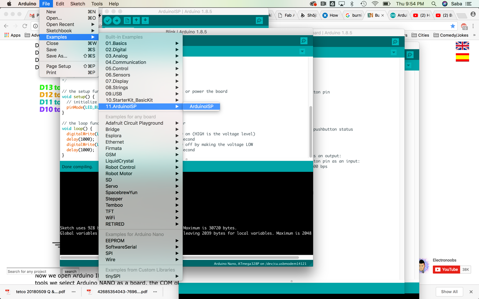
Task: Expand the LiquidCrystal examples submenu
Action: pos(140,161)
